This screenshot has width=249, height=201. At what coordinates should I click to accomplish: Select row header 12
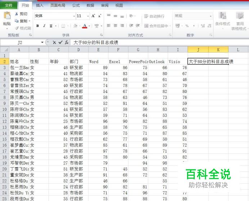5,121
